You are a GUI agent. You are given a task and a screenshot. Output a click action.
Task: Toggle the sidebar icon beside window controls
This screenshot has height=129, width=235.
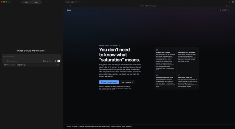tap(9, 2)
